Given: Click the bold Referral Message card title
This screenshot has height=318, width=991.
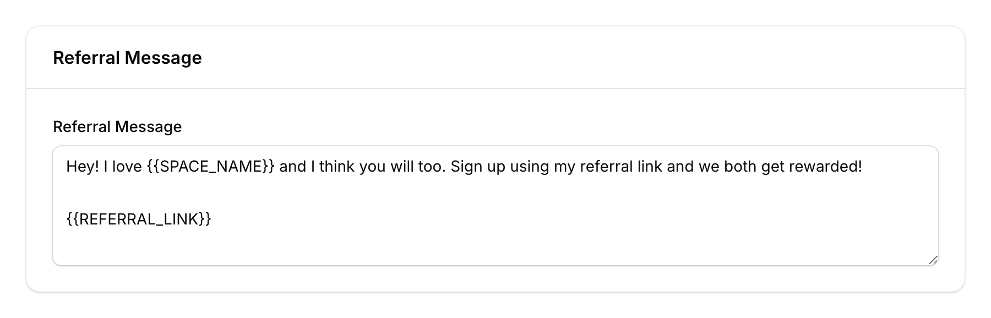Looking at the screenshot, I should 127,57.
